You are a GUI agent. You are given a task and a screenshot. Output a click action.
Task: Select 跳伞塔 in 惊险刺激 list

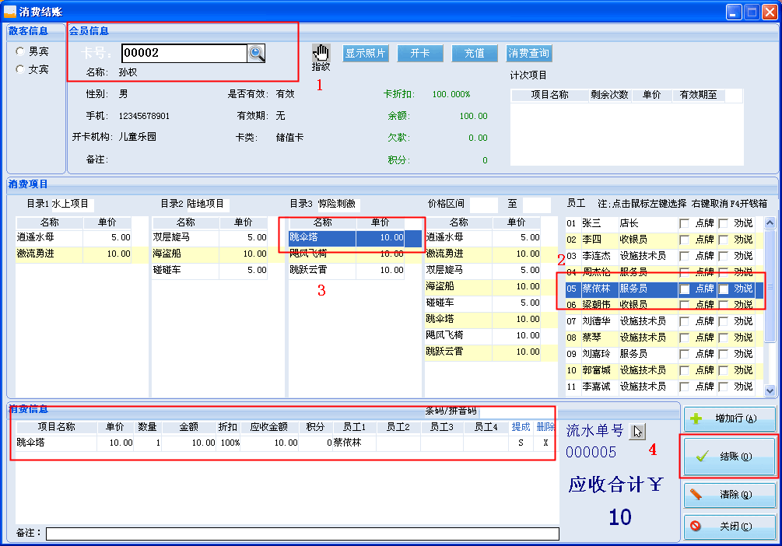tap(355, 237)
